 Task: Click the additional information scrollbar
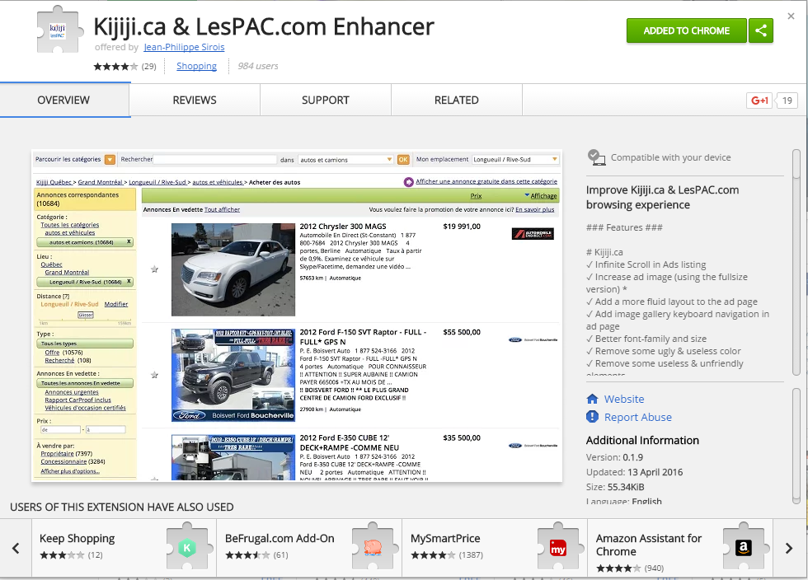point(796,446)
